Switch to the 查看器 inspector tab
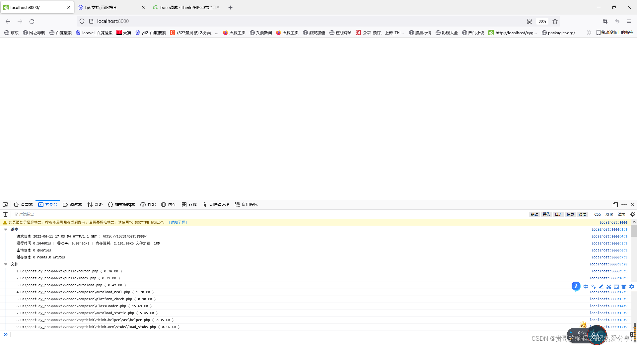The height and width of the screenshot is (345, 637). click(23, 205)
